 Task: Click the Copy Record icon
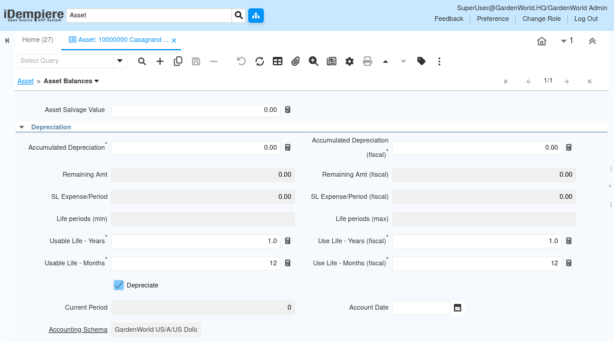coord(178,61)
